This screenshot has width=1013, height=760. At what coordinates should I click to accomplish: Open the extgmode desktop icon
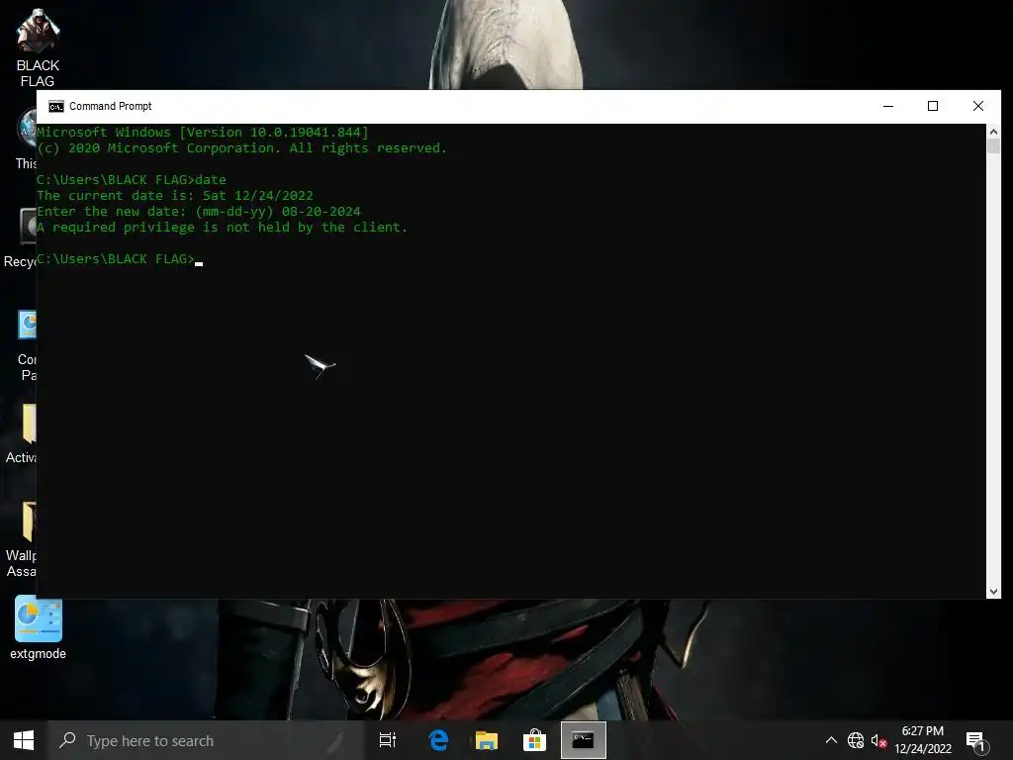coord(38,628)
